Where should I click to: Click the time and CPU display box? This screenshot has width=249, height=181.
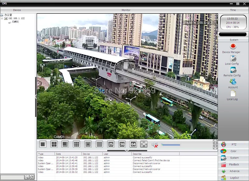233,23
